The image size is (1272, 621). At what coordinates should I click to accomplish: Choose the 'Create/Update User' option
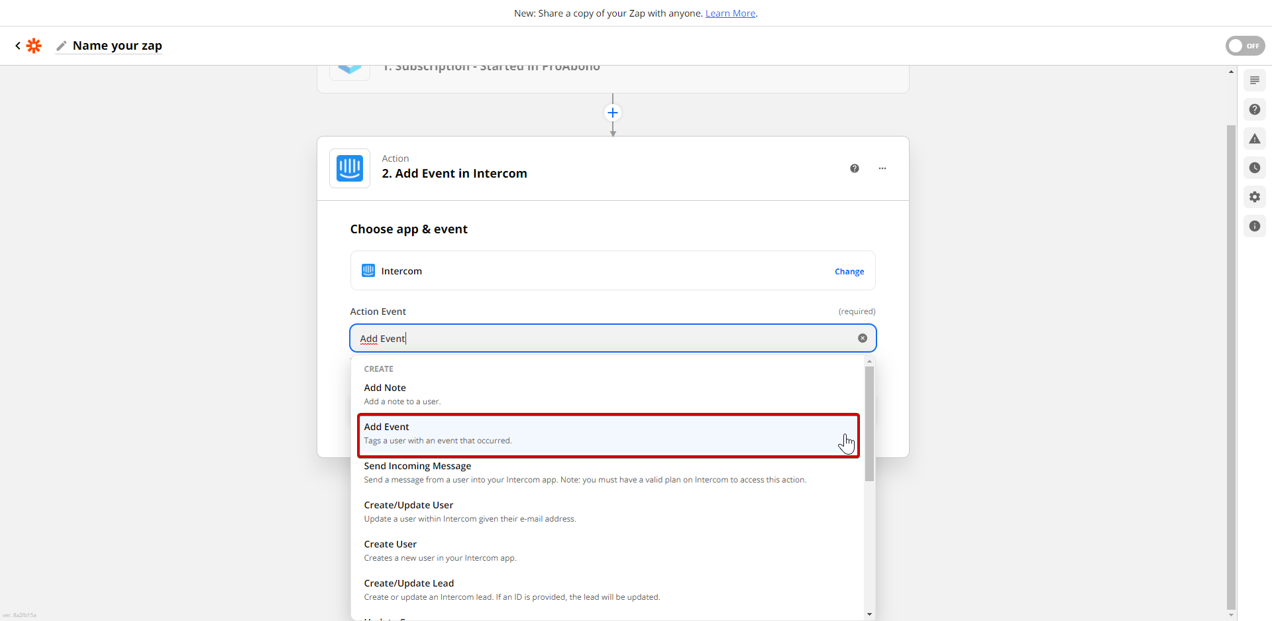coord(608,512)
